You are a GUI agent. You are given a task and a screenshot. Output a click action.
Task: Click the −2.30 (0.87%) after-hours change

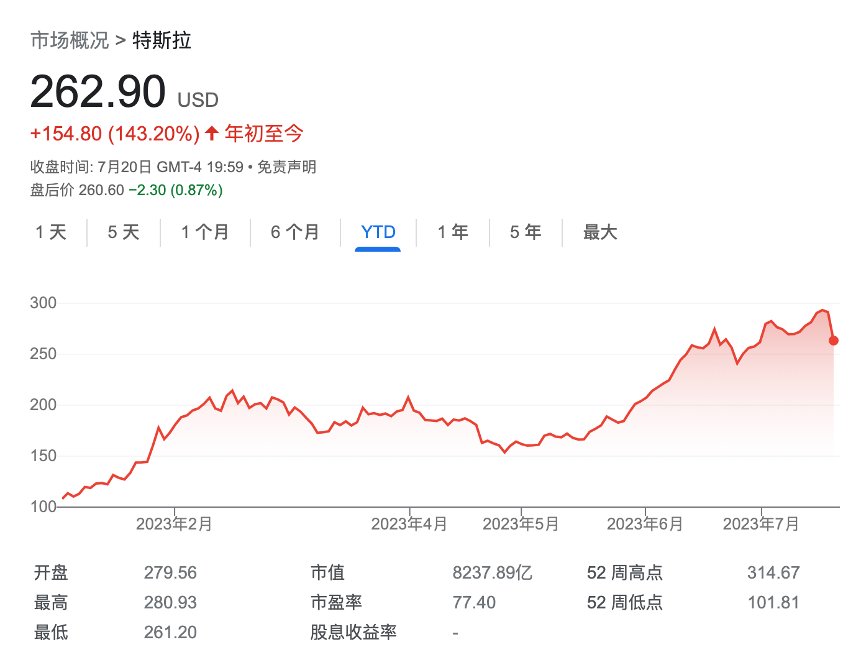click(176, 190)
